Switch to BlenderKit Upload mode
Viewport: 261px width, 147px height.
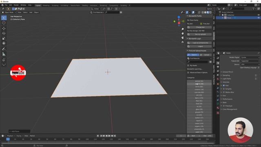[206, 55]
